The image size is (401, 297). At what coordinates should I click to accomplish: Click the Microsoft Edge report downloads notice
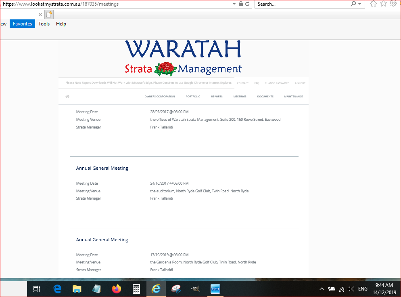pyautogui.click(x=148, y=83)
